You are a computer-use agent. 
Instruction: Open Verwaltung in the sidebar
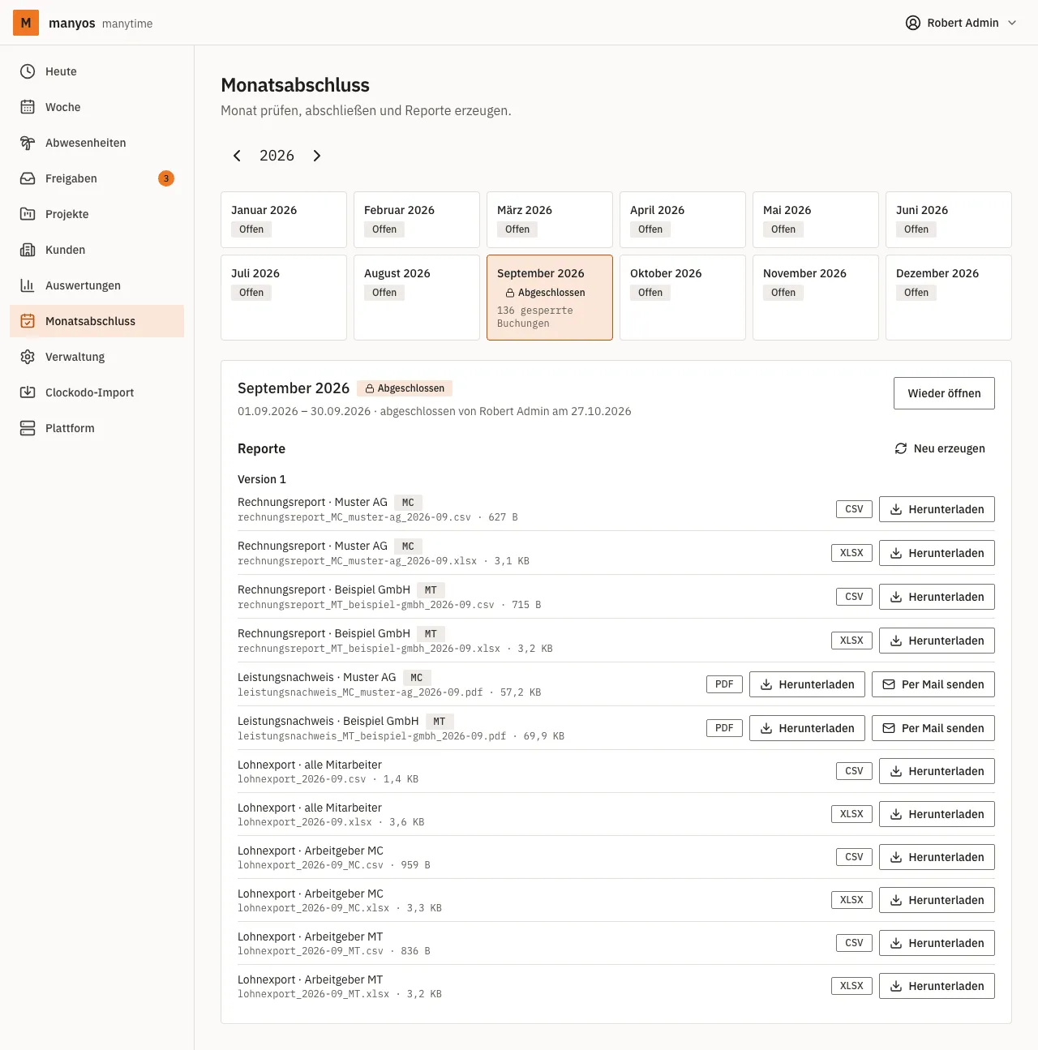pyautogui.click(x=97, y=357)
